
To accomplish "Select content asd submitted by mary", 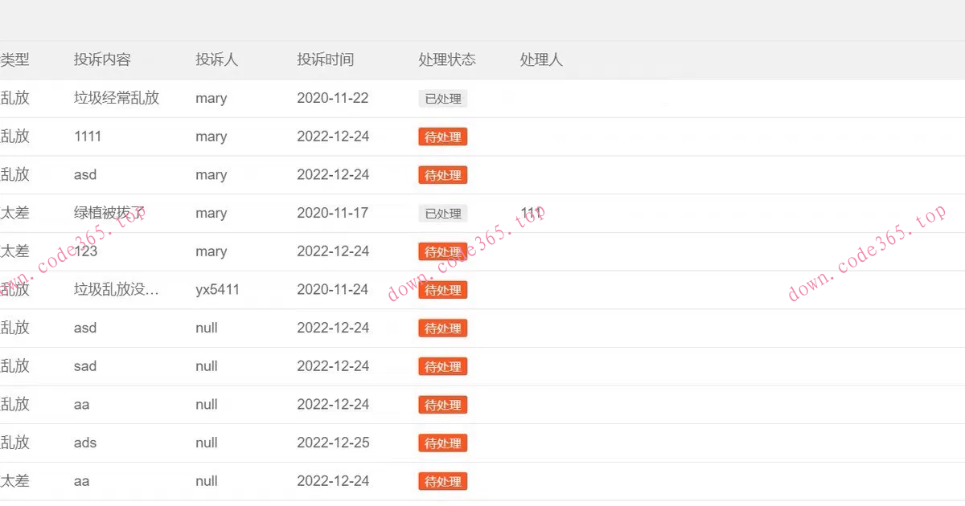I will tap(85, 174).
